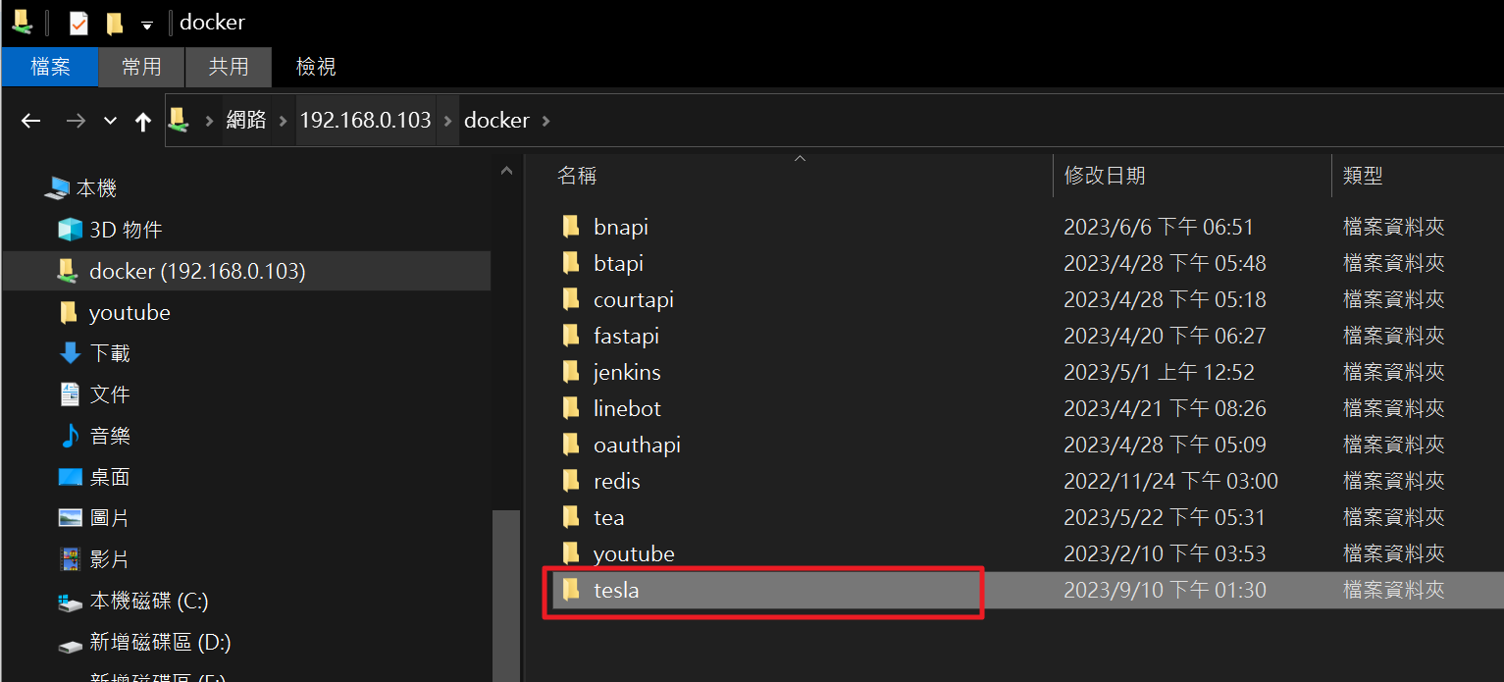Open 下載 folder in navigation pane
Viewport: 1504px width, 682px height.
point(110,353)
